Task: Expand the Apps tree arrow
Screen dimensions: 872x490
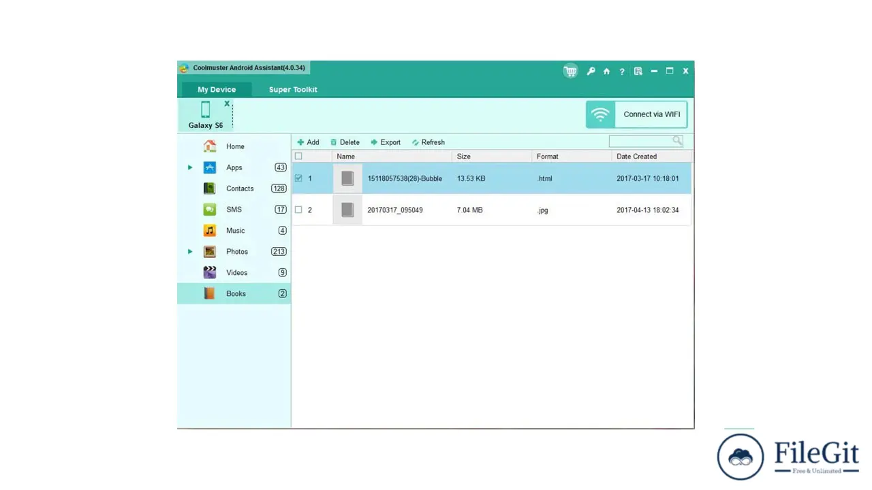Action: tap(190, 167)
